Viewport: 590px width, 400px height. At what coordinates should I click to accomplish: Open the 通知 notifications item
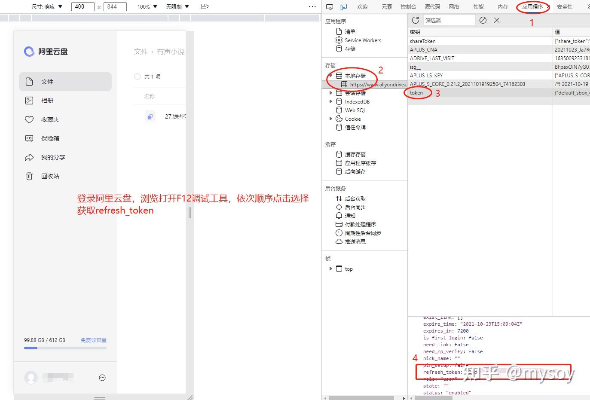click(x=350, y=216)
